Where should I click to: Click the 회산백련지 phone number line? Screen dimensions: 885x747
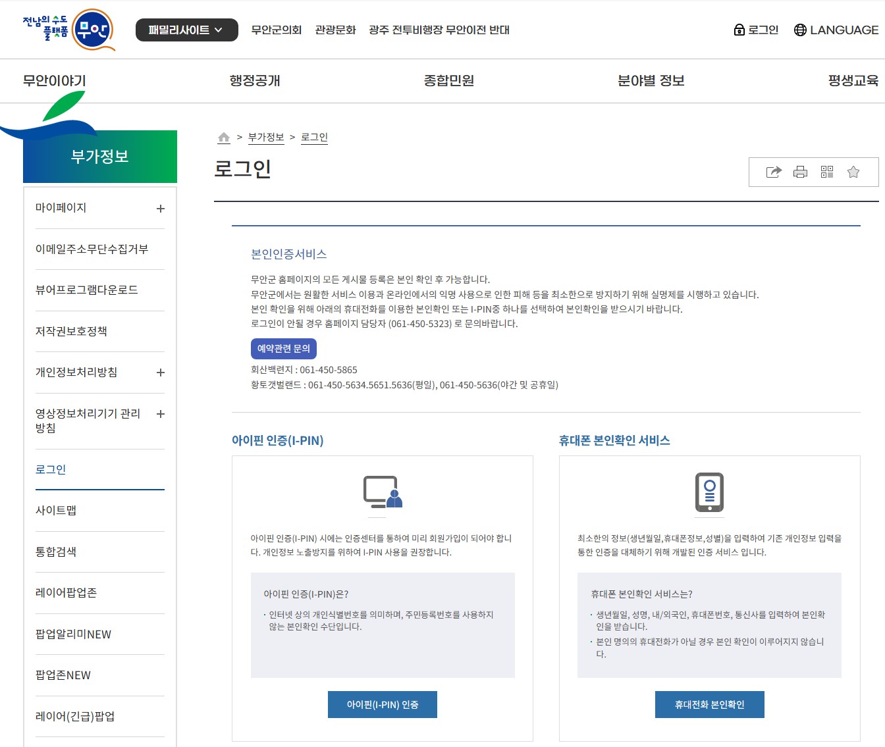(x=304, y=370)
